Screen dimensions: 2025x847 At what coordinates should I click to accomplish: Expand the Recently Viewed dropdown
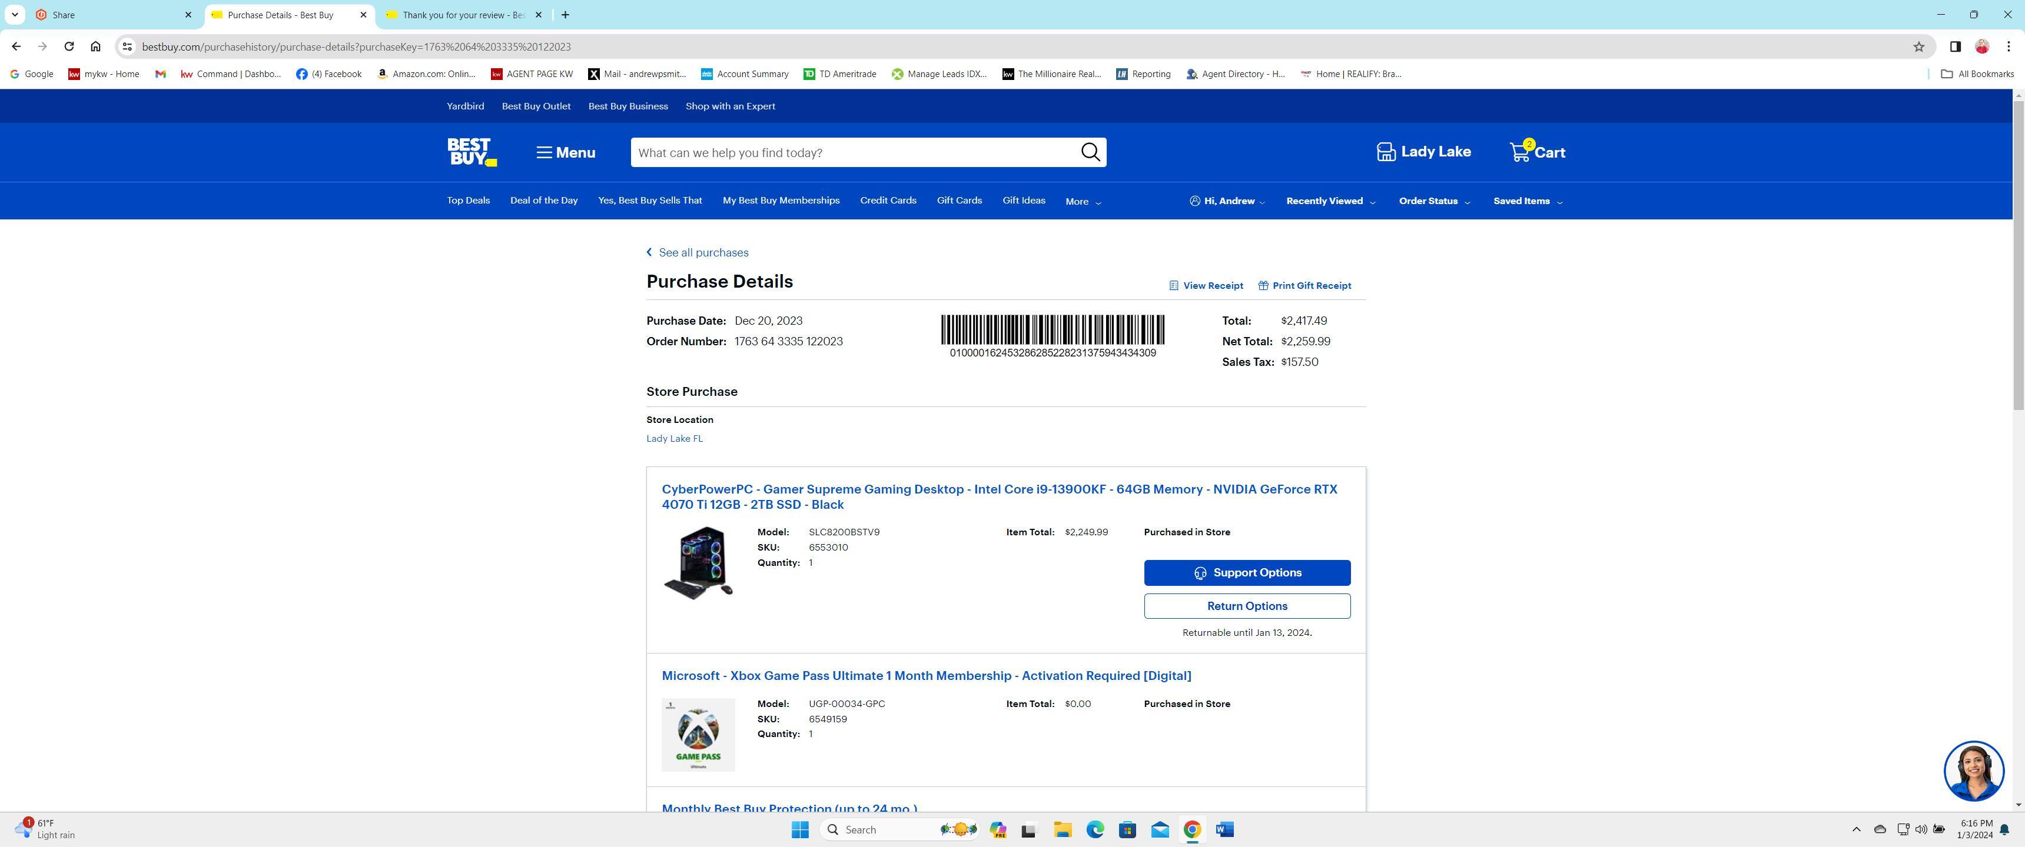1329,201
